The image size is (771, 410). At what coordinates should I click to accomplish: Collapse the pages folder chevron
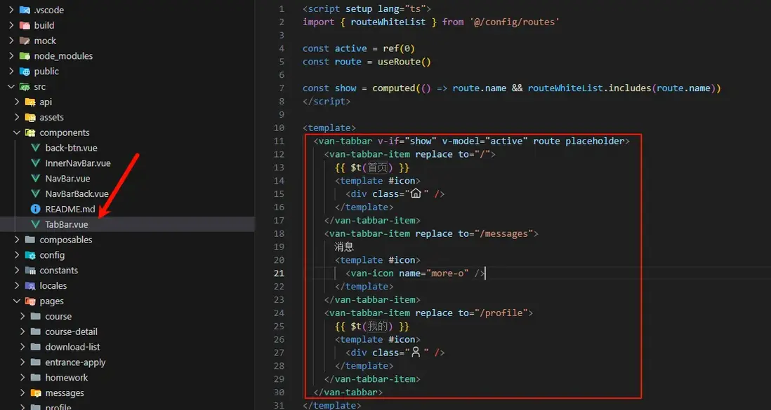coord(17,301)
